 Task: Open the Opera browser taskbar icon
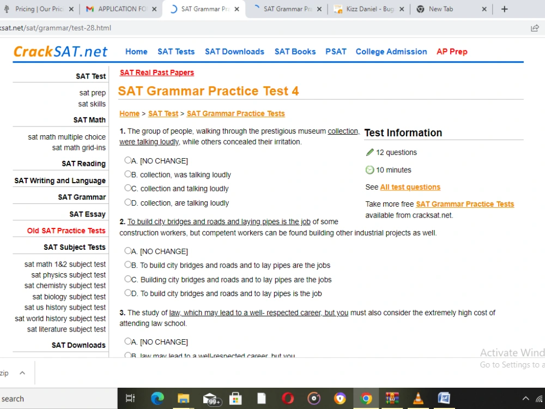[x=288, y=398]
